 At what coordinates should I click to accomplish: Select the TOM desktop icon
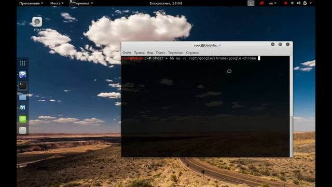pyautogui.click(x=37, y=24)
